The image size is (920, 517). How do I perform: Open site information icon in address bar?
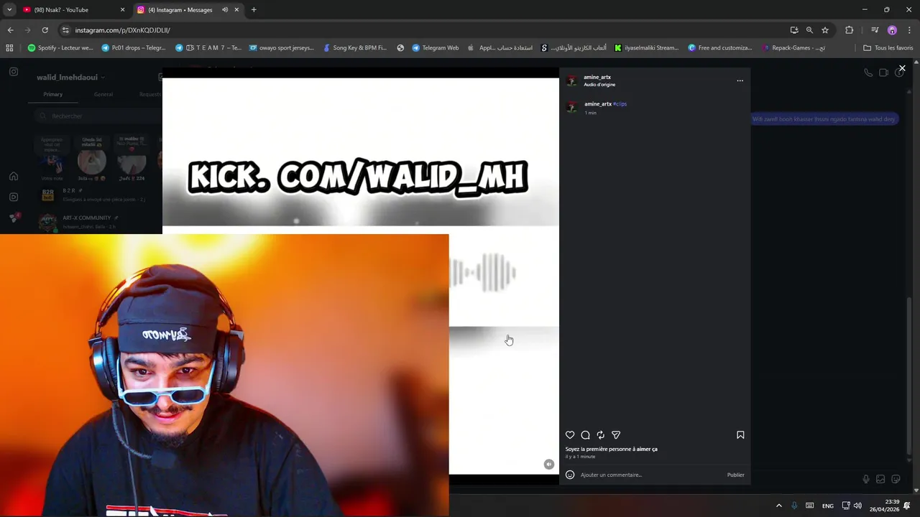65,30
